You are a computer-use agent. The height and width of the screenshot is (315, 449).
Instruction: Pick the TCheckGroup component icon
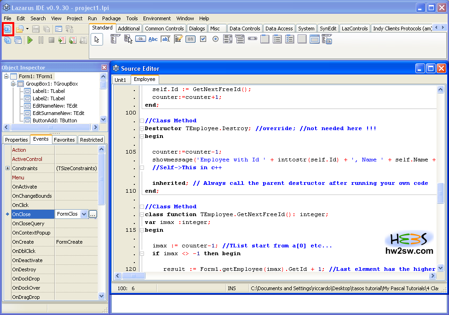tap(289, 39)
